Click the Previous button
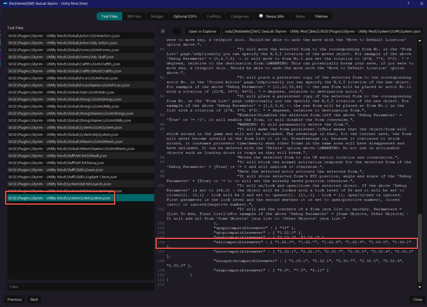427x307 pixels. point(14,299)
